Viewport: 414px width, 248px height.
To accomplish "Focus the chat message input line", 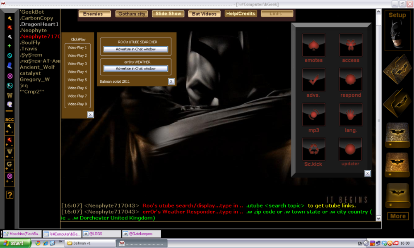I will (x=221, y=225).
